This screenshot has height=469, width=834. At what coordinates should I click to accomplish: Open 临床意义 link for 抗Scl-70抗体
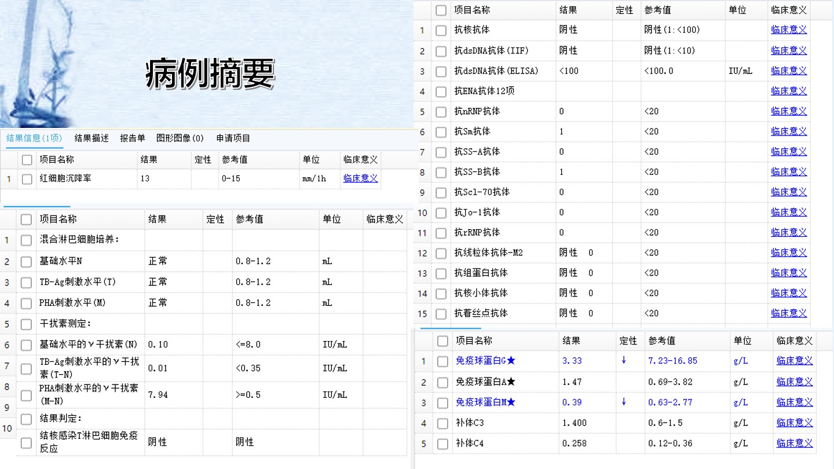789,192
